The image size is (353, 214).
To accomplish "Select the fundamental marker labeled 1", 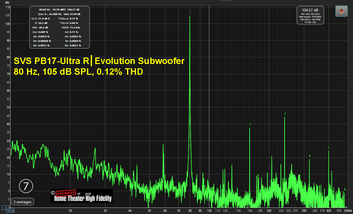I will coord(190,13).
